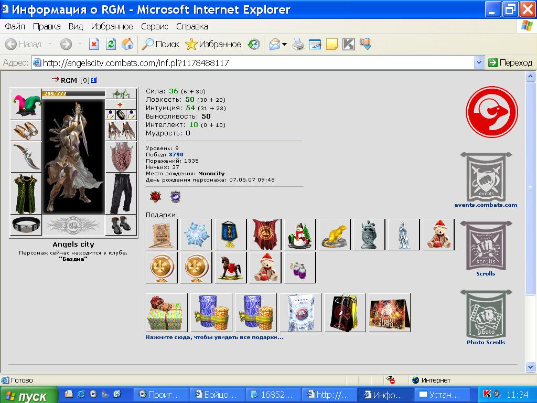
Task: Refresh the page with green arrows icon
Action: tap(111, 44)
